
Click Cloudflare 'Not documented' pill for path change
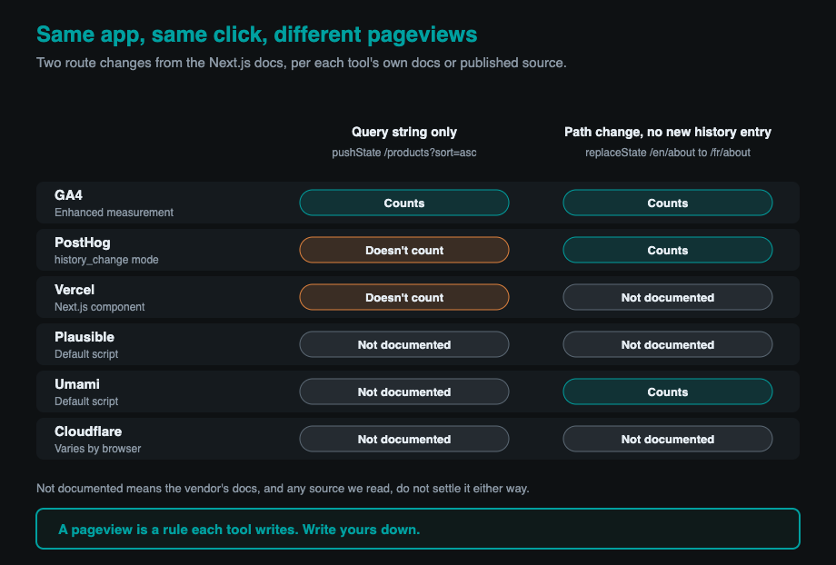668,439
